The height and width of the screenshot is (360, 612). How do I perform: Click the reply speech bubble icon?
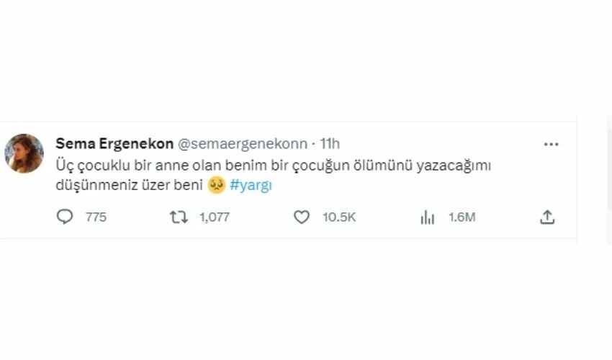65,217
